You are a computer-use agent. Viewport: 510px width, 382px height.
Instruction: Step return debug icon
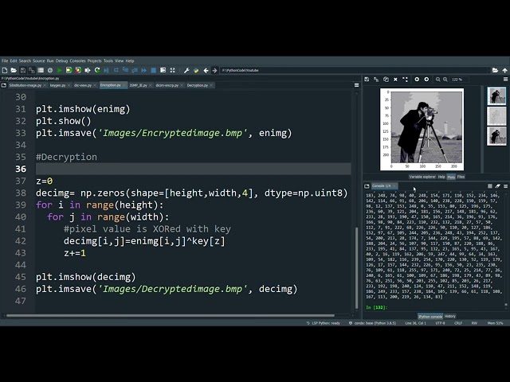[135, 70]
